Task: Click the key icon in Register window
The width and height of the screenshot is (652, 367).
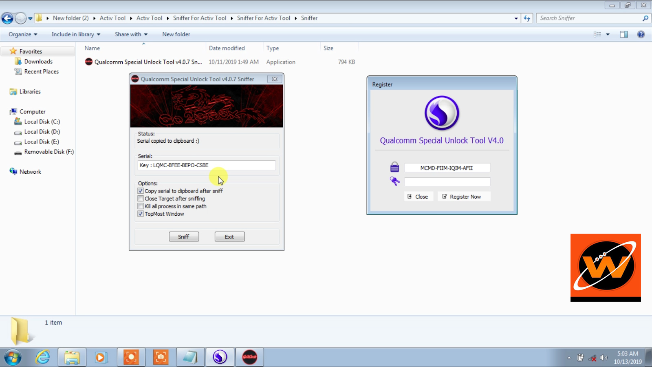Action: 394,181
